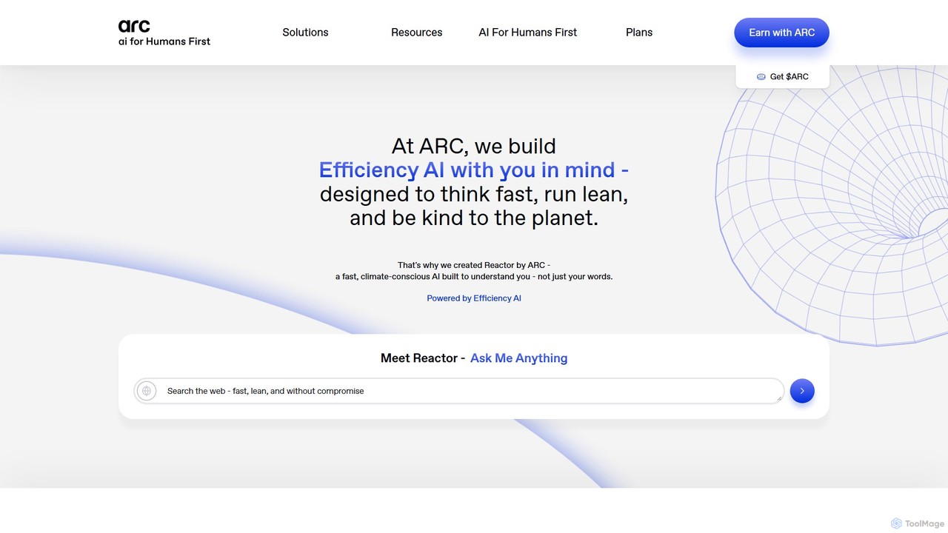Submit query with the blue arrow button
Image resolution: width=948 pixels, height=533 pixels.
(x=802, y=391)
